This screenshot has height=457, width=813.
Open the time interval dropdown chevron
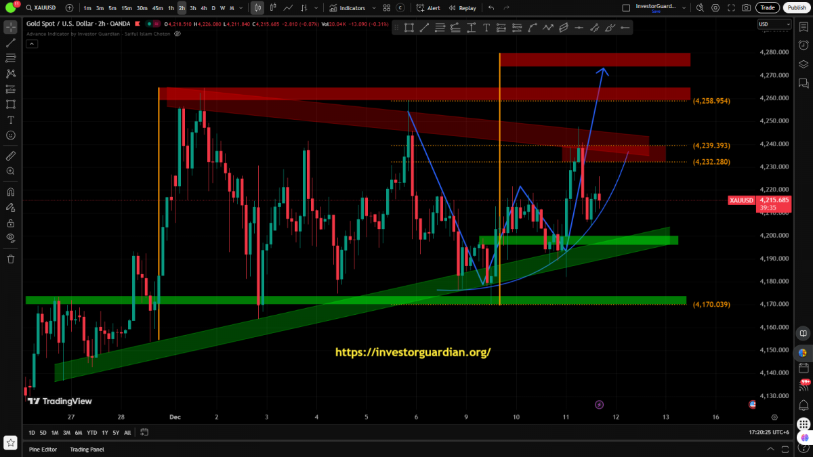[243, 8]
